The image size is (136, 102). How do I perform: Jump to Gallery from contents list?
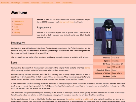pyautogui.click(x=17, y=32)
